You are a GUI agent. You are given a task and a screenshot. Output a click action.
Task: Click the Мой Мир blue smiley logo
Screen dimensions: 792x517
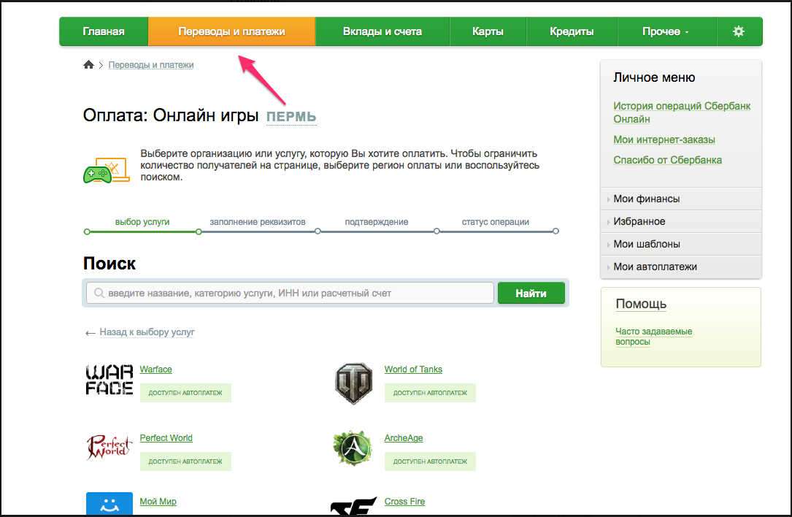tap(109, 504)
